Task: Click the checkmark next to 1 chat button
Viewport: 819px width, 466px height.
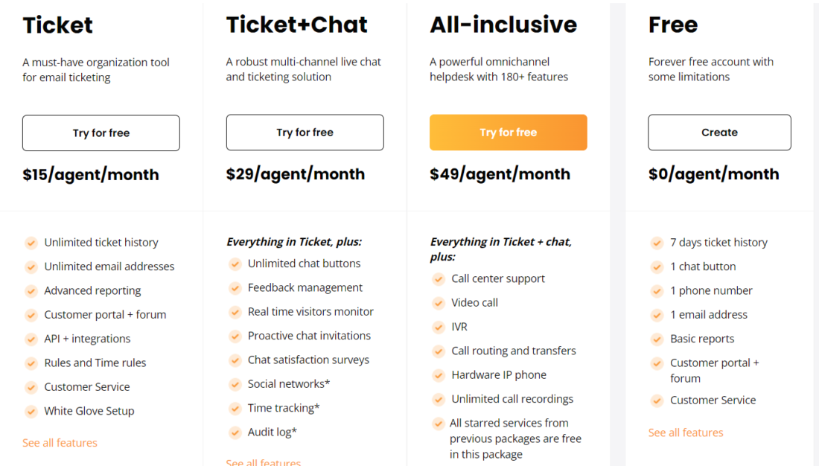Action: pyautogui.click(x=657, y=266)
